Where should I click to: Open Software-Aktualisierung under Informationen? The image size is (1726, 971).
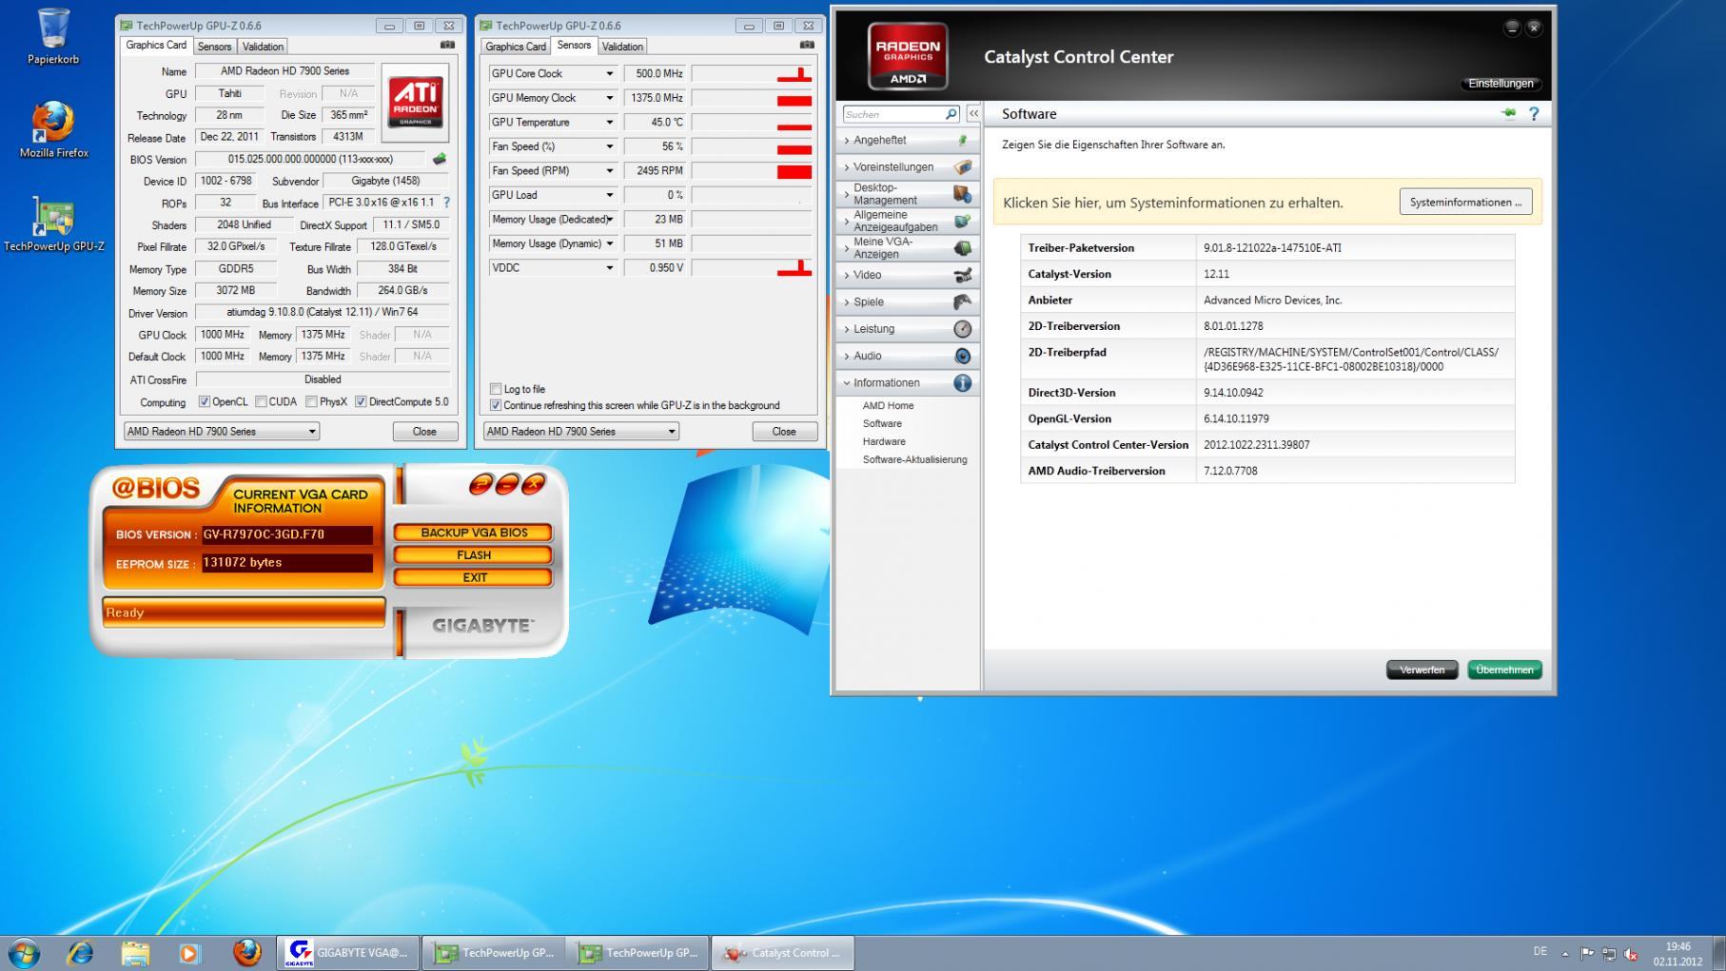coord(914,459)
